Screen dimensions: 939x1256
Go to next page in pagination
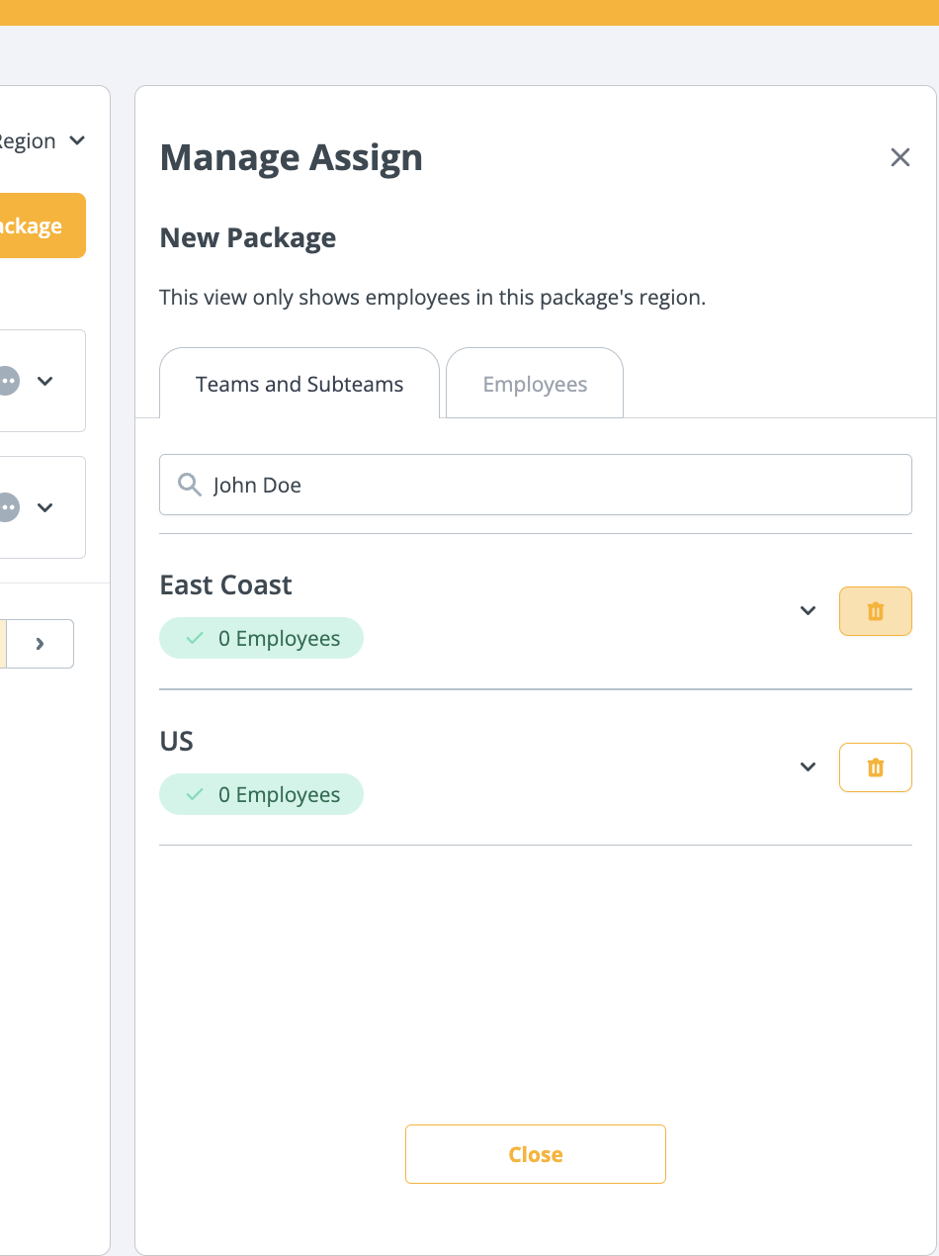41,644
